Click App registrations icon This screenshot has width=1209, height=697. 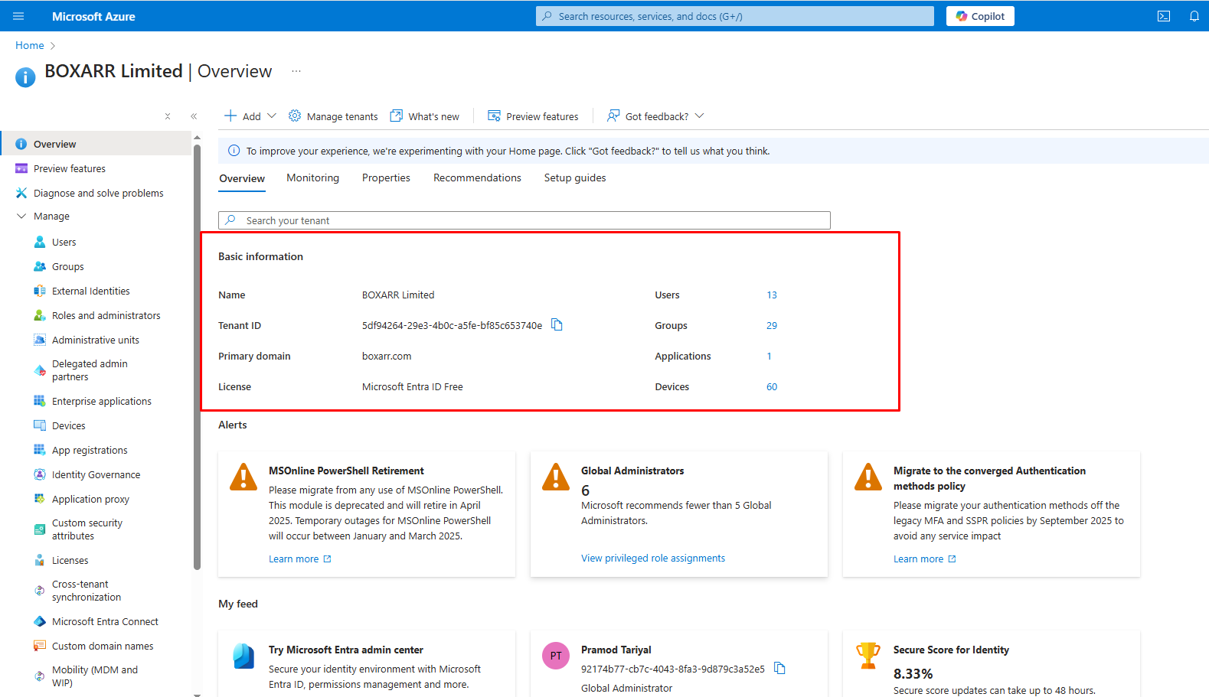coord(40,450)
